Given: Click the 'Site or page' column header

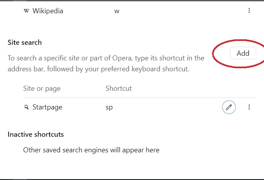Looking at the screenshot, I should 42,88.
